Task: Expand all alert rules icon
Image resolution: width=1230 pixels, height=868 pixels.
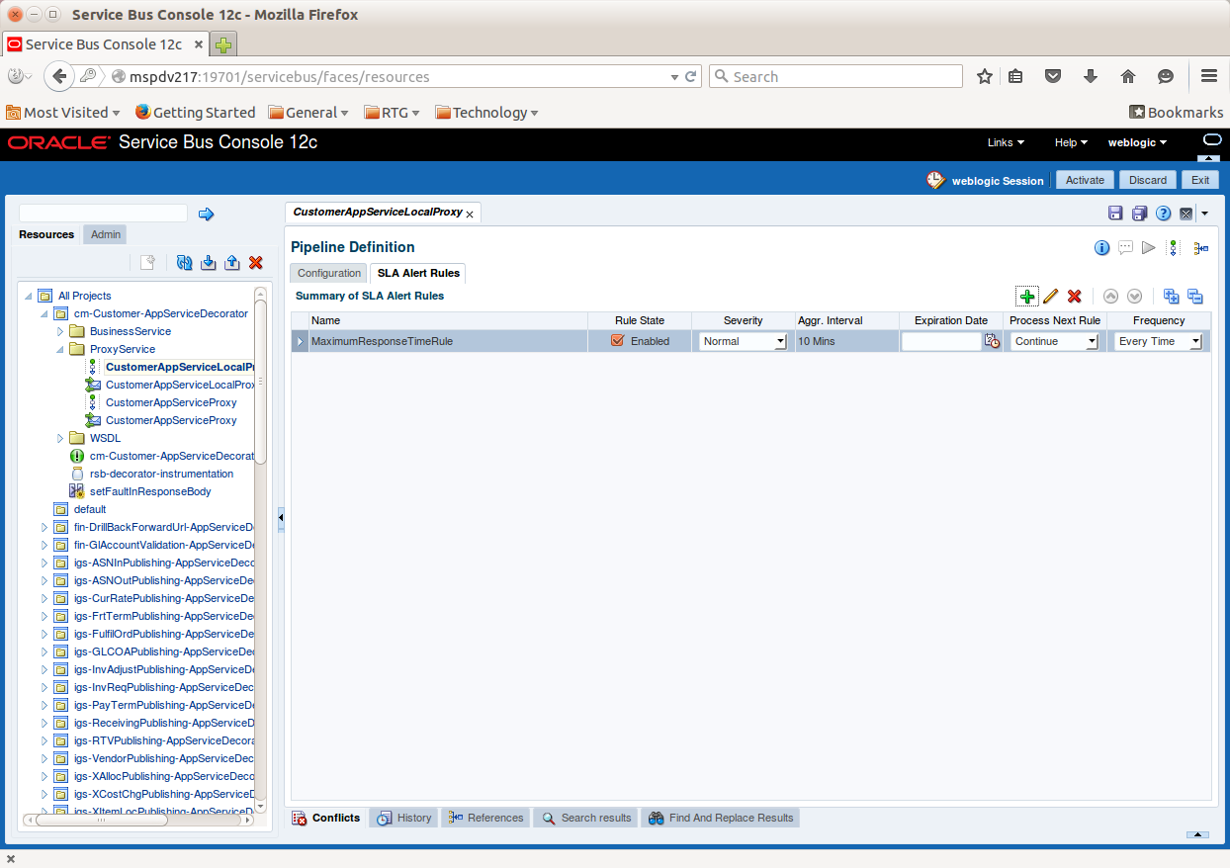Action: click(1172, 297)
